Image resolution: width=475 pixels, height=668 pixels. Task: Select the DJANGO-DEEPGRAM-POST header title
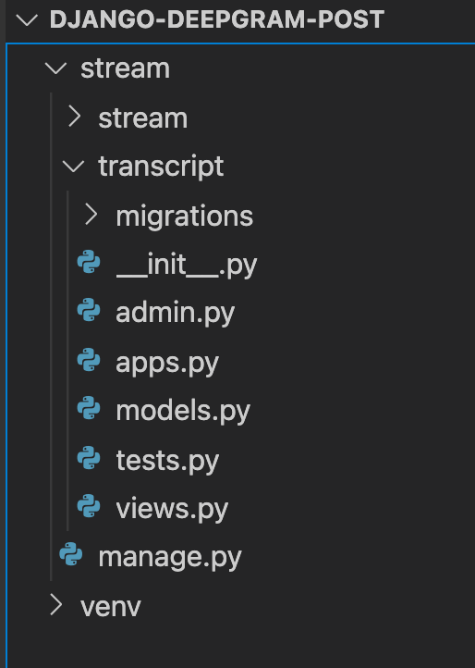pos(217,19)
